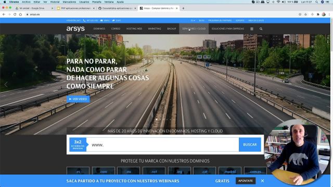This screenshot has height=187, width=333.
Task: Open the Backup menu
Action: click(x=171, y=29)
